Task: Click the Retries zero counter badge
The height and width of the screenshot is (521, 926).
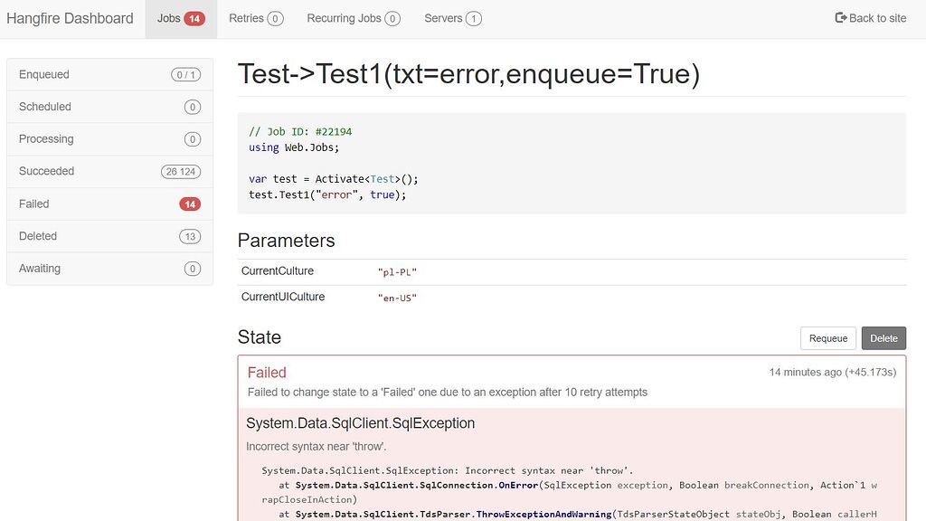Action: pos(275,18)
